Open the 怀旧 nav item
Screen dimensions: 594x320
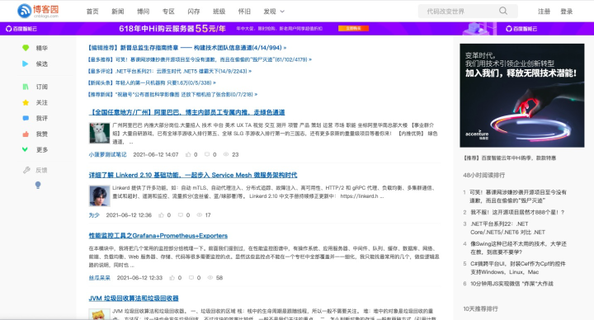pyautogui.click(x=244, y=12)
